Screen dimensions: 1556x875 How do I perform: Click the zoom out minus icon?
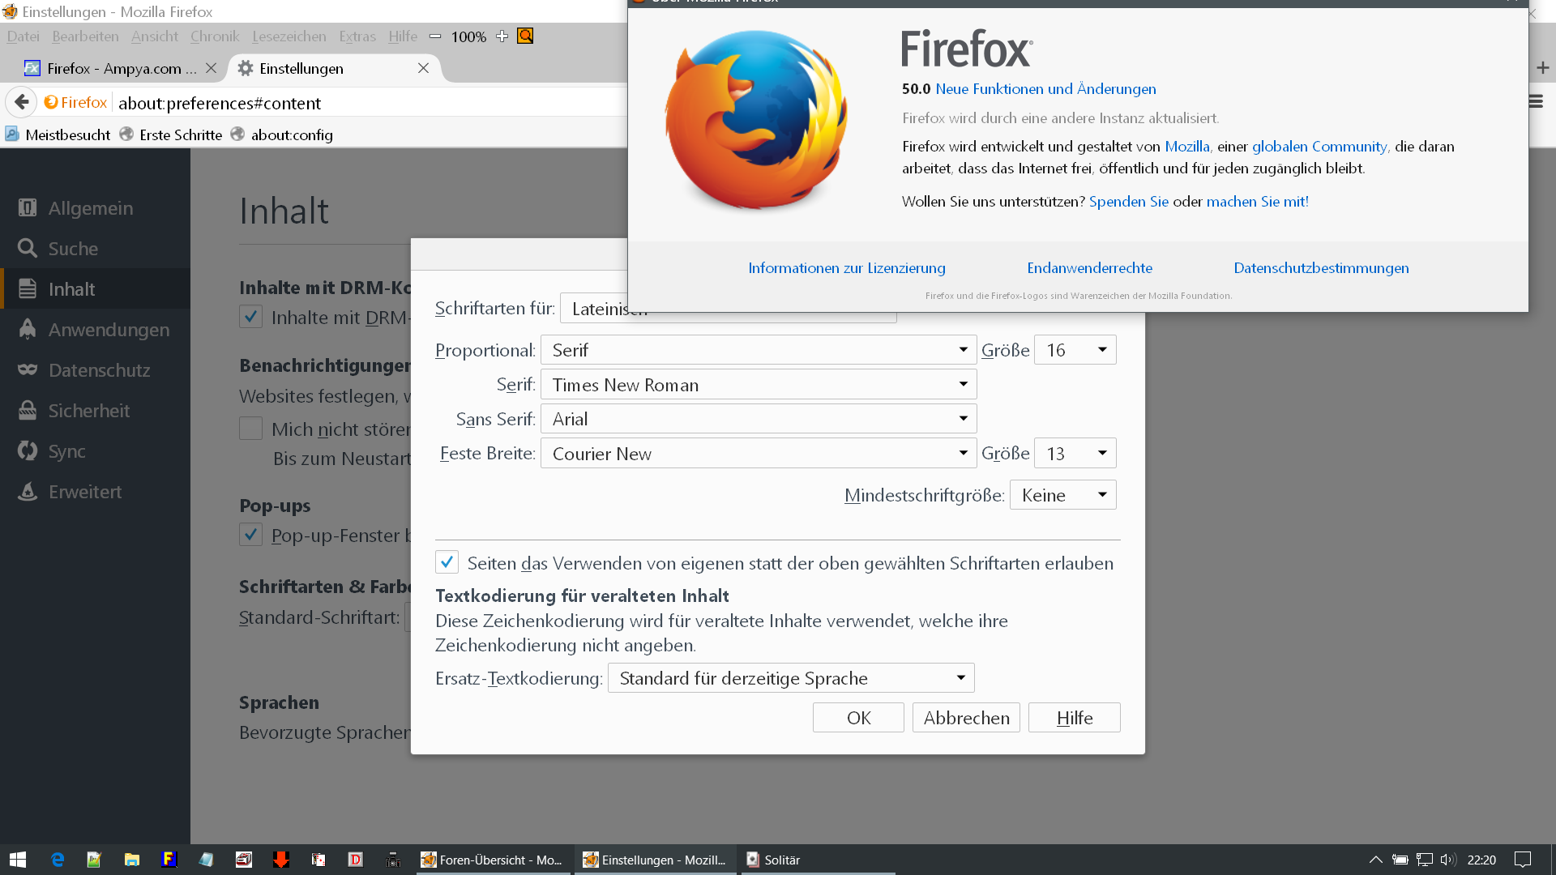pos(435,36)
